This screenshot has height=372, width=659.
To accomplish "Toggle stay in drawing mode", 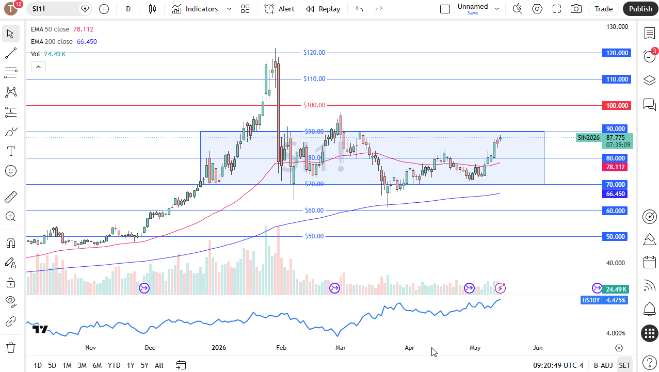I will [10, 263].
